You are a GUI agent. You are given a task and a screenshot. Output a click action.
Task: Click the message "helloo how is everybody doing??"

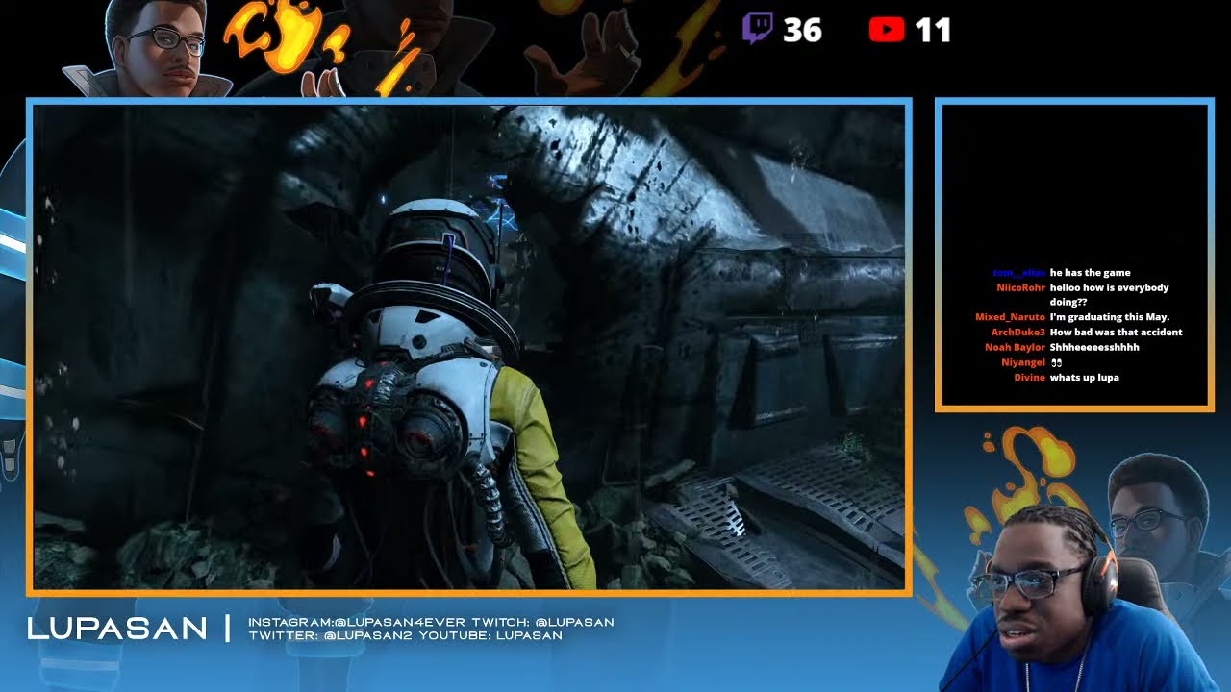tap(1110, 295)
